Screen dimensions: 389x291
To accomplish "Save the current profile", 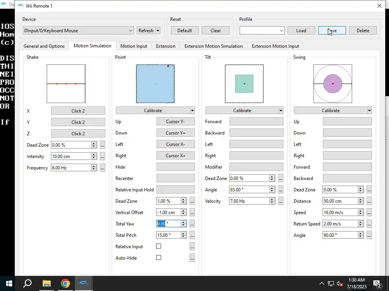I will pyautogui.click(x=332, y=31).
